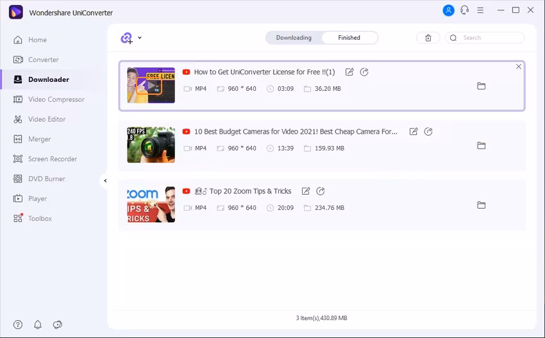Switch to the Downloading tab
Image resolution: width=545 pixels, height=338 pixels.
[294, 38]
